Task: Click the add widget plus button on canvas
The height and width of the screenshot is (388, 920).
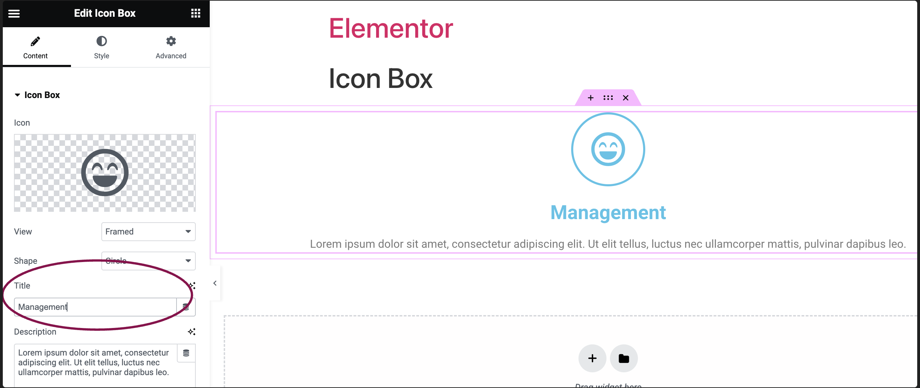Action: coord(592,358)
